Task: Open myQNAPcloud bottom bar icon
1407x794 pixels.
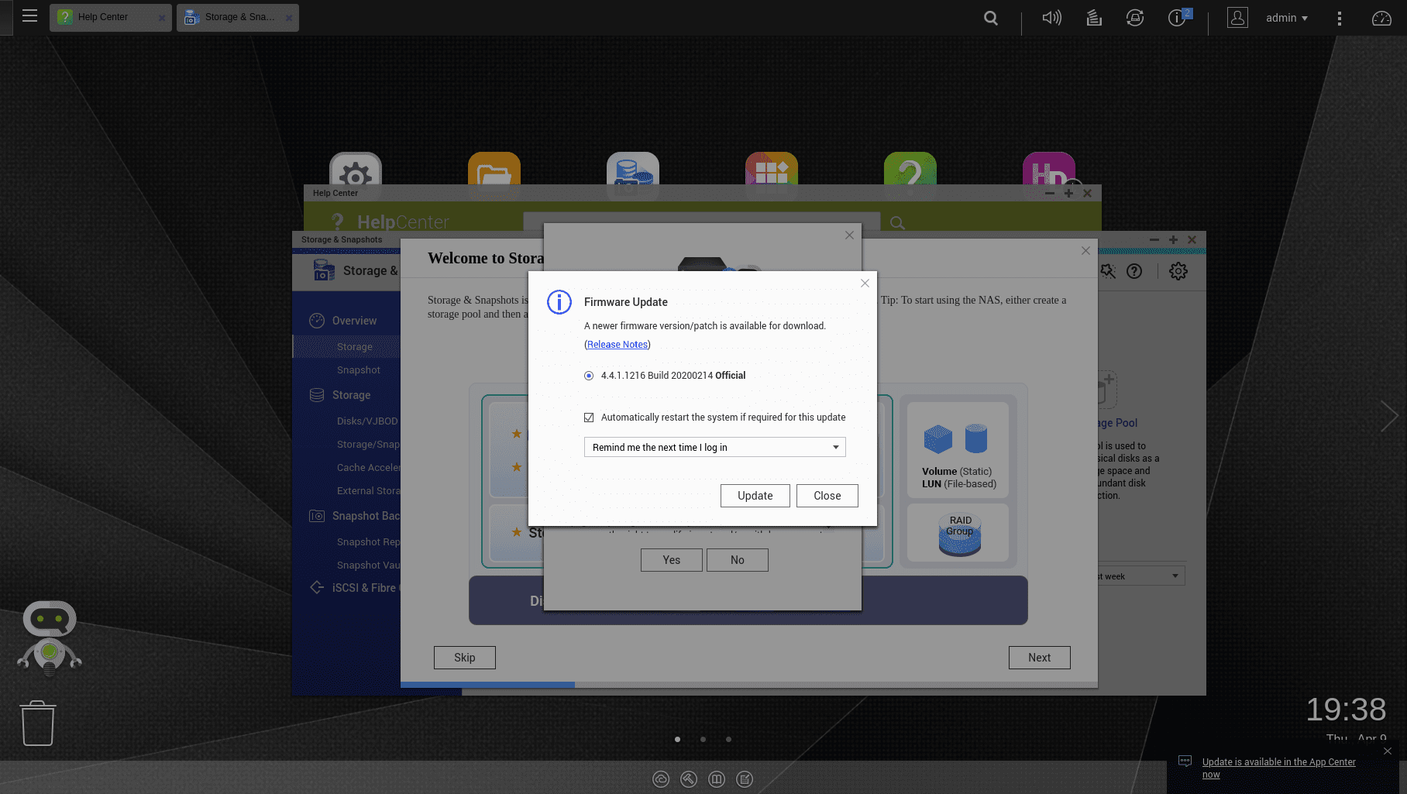Action: click(661, 779)
